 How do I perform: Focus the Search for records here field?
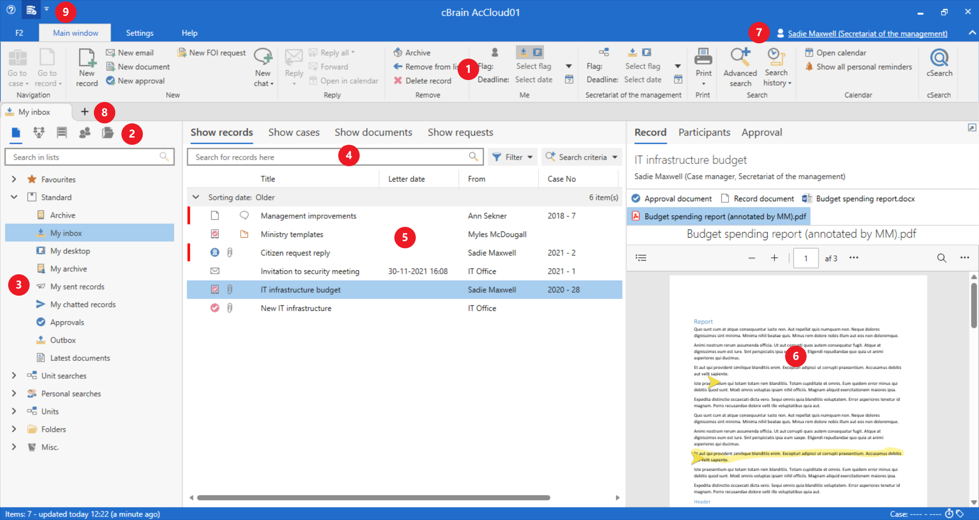tap(335, 157)
